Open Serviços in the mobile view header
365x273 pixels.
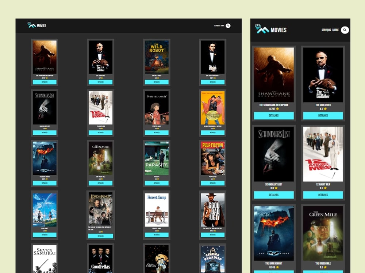tap(326, 30)
